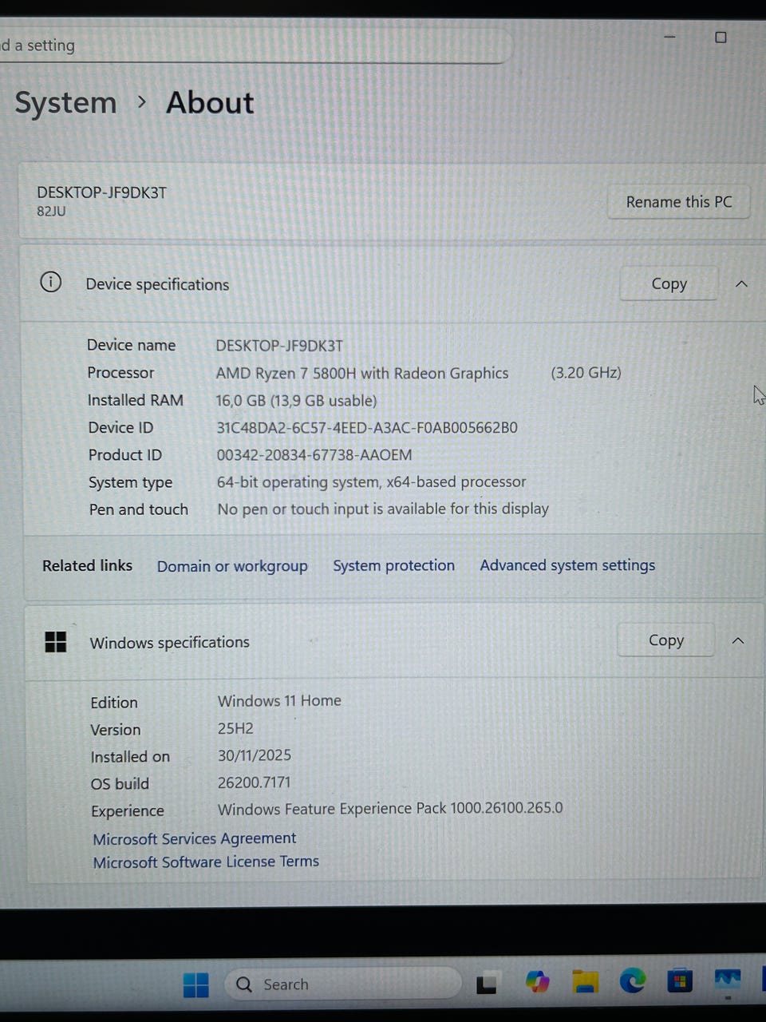The image size is (766, 1022).
Task: Click the 82JU model text
Action: (x=51, y=212)
